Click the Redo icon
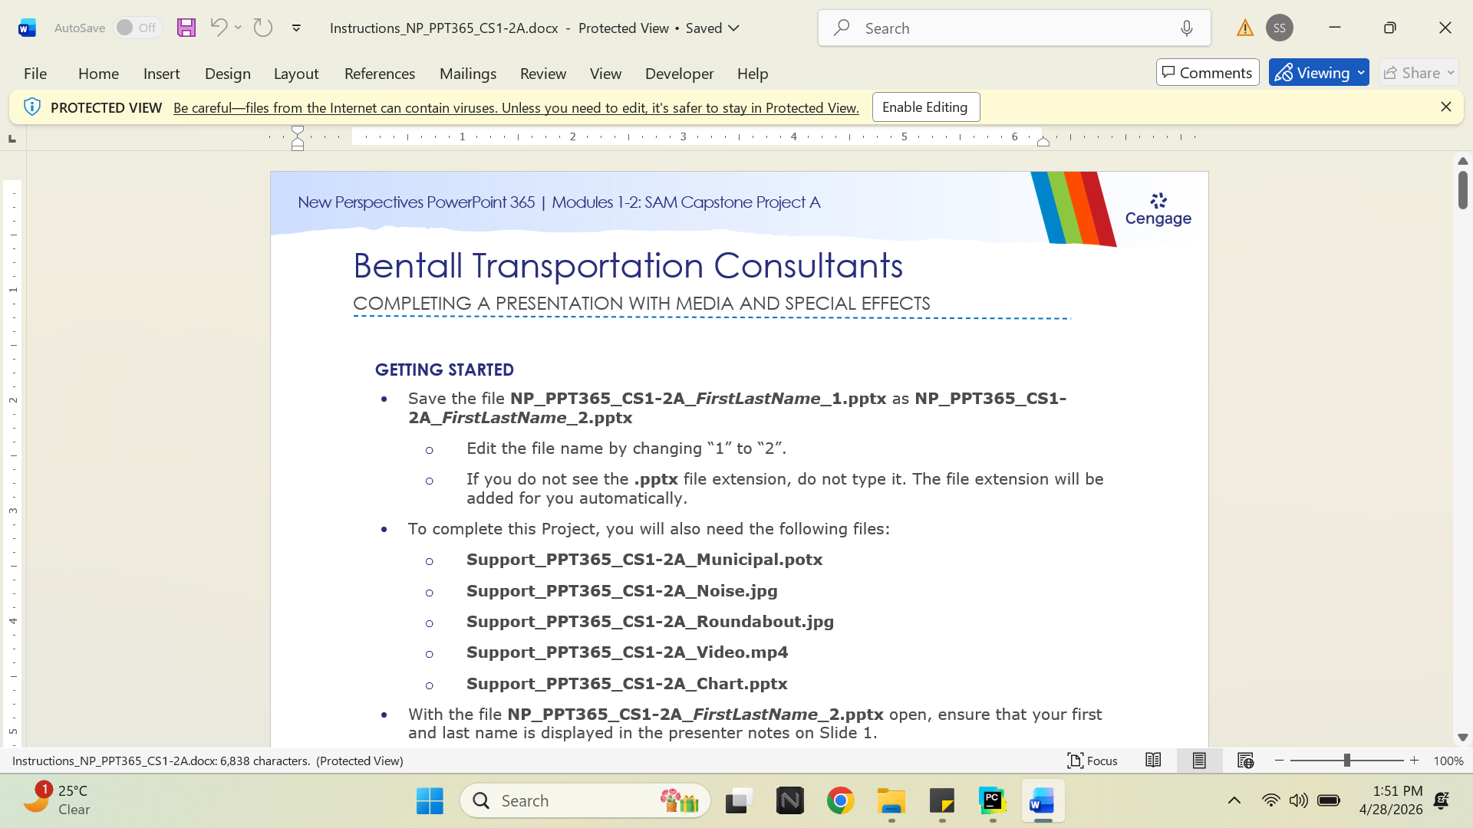The height and width of the screenshot is (828, 1473). point(263,28)
